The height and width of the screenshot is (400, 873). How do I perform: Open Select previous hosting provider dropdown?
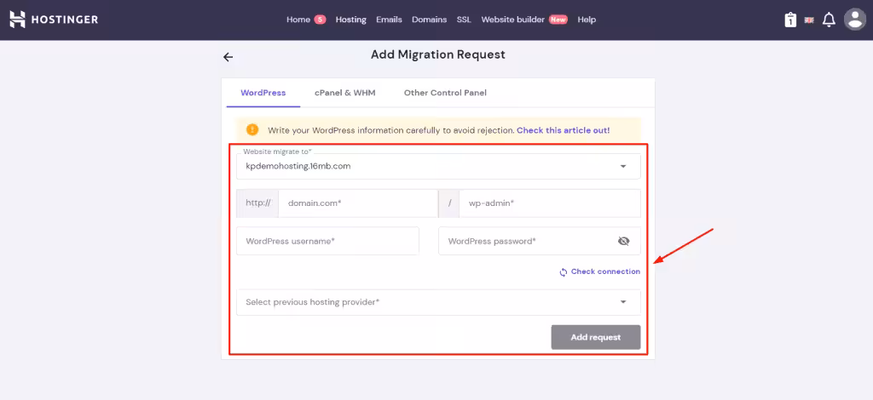(438, 302)
